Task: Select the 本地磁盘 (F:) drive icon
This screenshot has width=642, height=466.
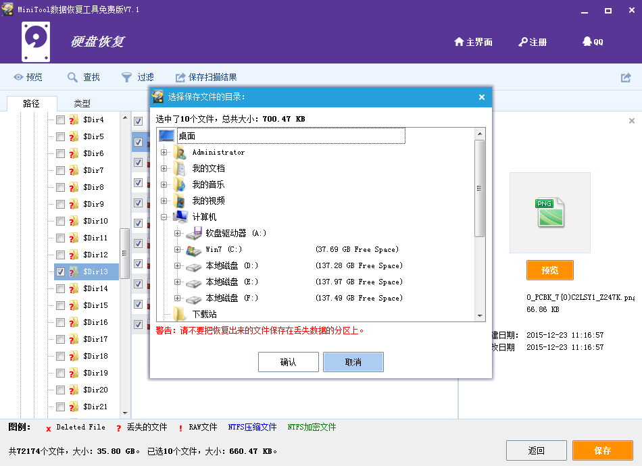Action: 194,299
